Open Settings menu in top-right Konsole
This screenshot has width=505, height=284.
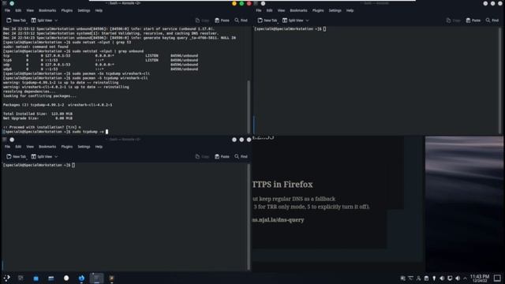click(x=335, y=10)
